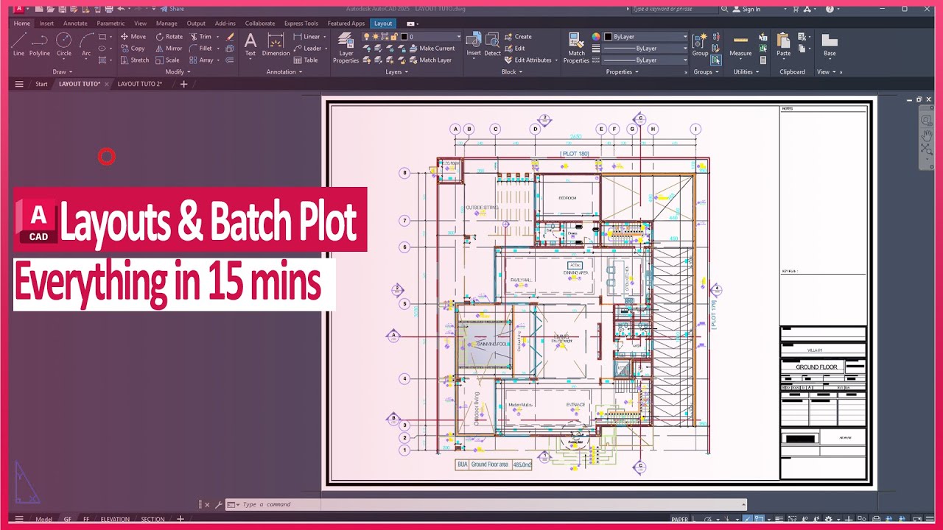The height and width of the screenshot is (530, 943).
Task: Click the Match Layer button
Action: point(430,60)
